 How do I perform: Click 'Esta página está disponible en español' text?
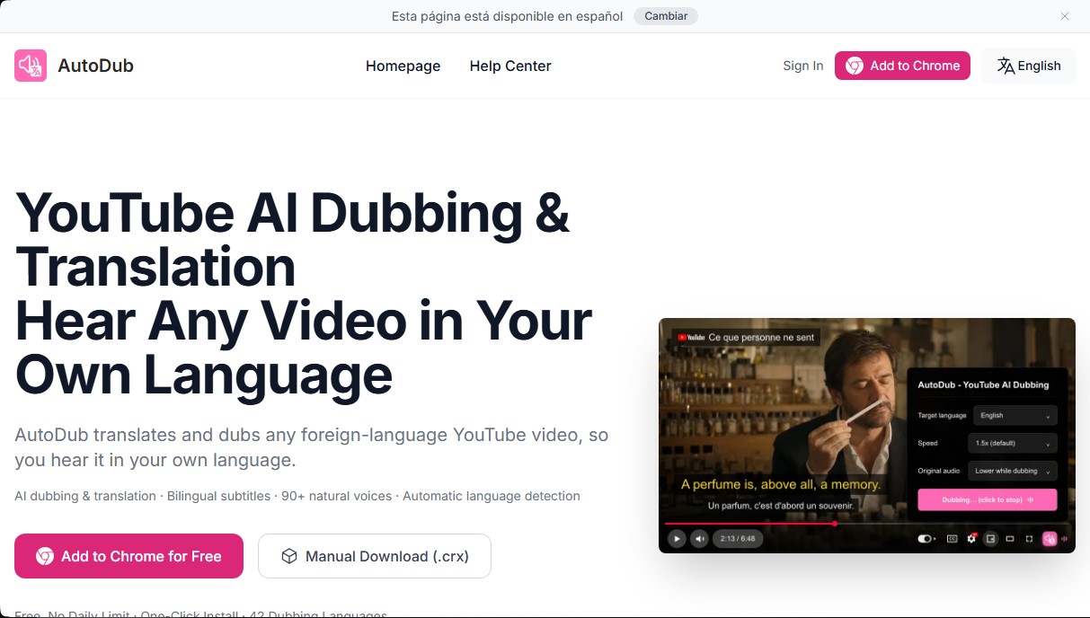point(507,16)
